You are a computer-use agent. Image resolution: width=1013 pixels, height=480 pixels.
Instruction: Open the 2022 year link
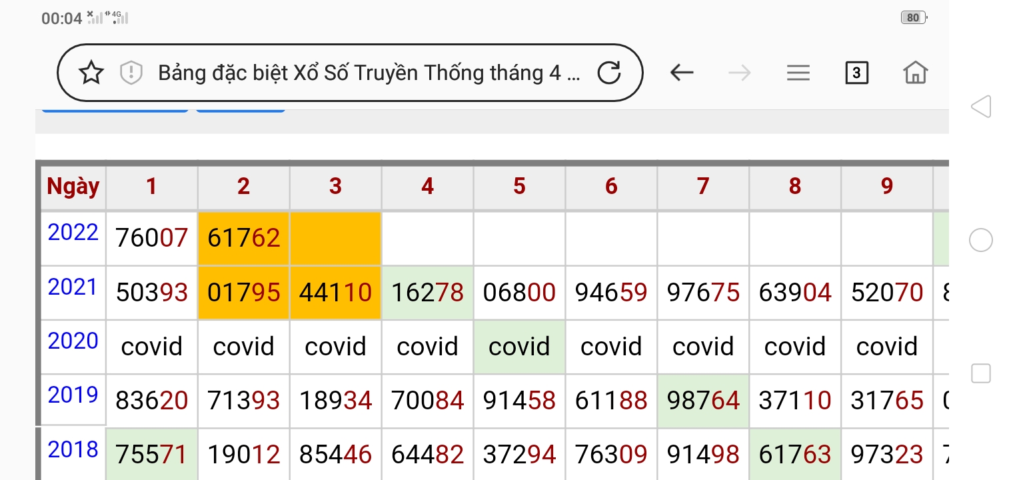pyautogui.click(x=73, y=233)
